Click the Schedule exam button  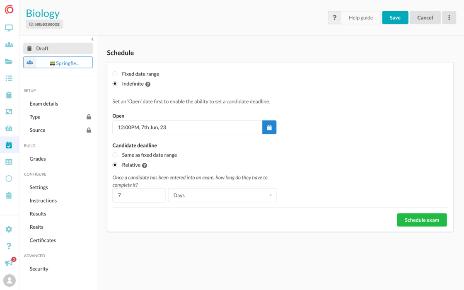pos(422,220)
